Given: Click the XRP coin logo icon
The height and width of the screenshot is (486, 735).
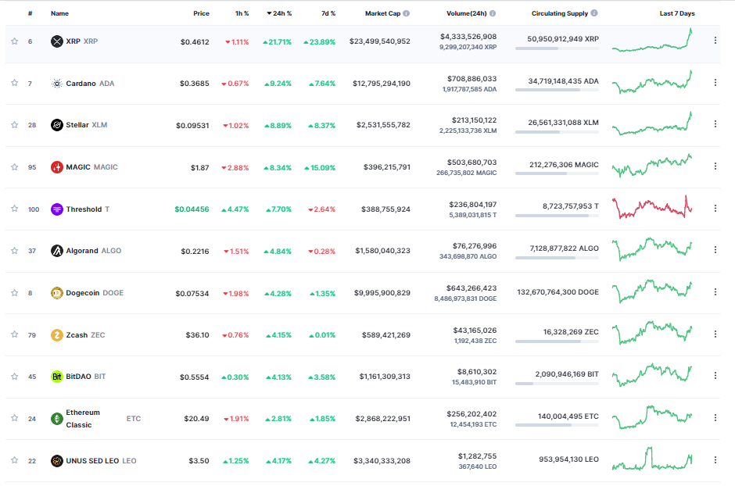Looking at the screenshot, I should [x=57, y=41].
